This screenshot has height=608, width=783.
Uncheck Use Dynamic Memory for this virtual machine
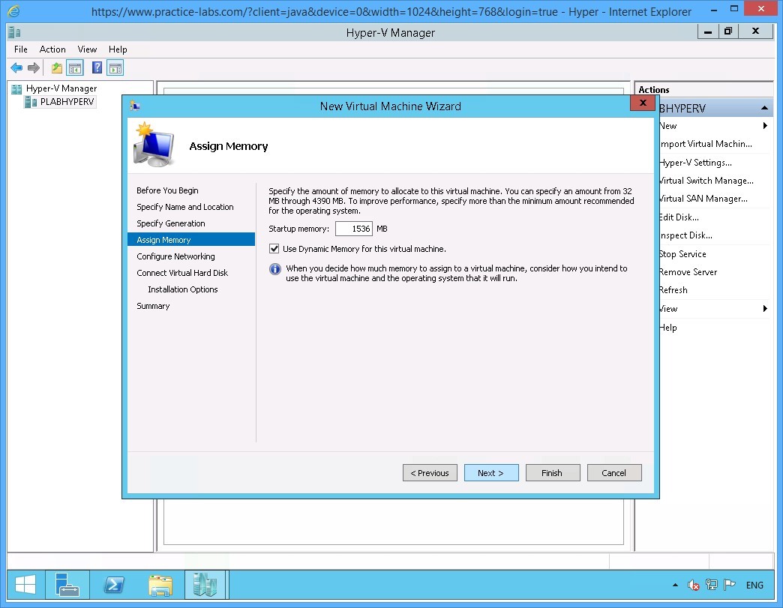coord(274,248)
